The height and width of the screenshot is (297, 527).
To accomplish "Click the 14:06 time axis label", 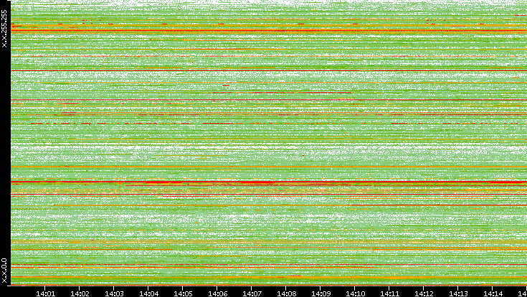I will tap(217, 293).
